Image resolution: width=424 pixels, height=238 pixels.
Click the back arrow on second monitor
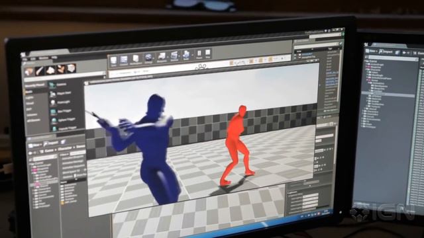tap(404, 53)
